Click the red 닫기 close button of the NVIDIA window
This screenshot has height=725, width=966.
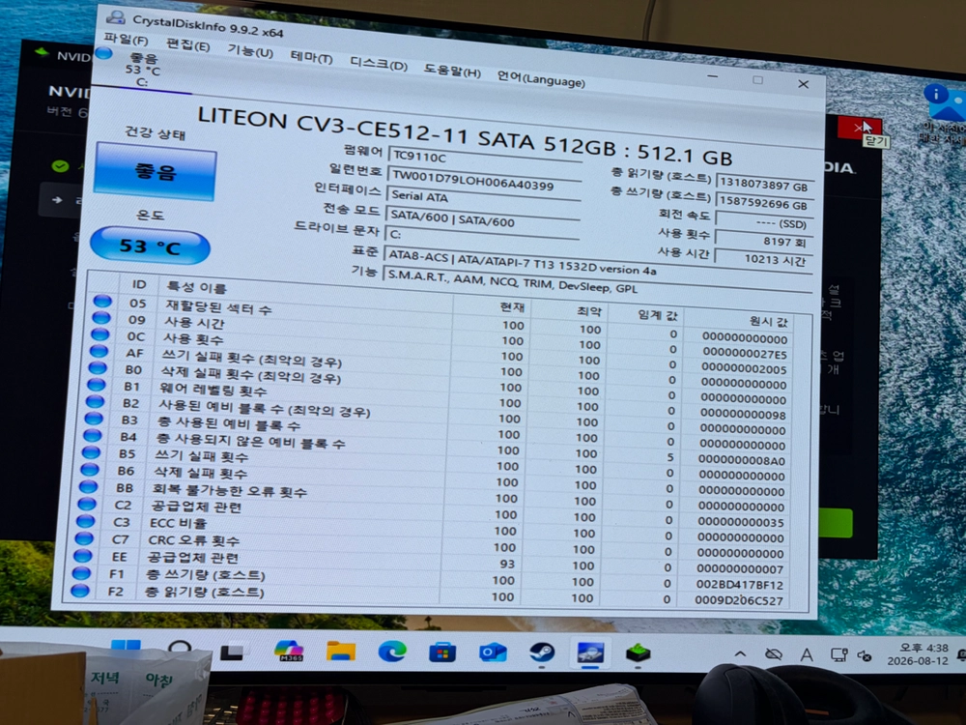point(860,127)
